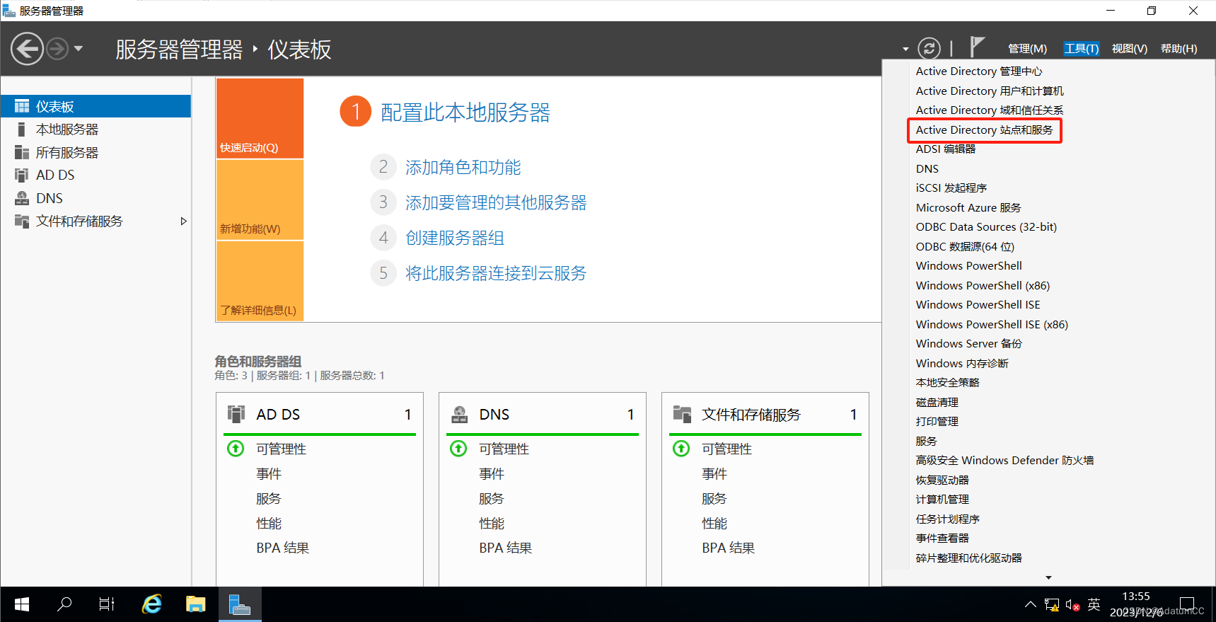Click the 将此服务器连接到云服务 link

point(496,273)
